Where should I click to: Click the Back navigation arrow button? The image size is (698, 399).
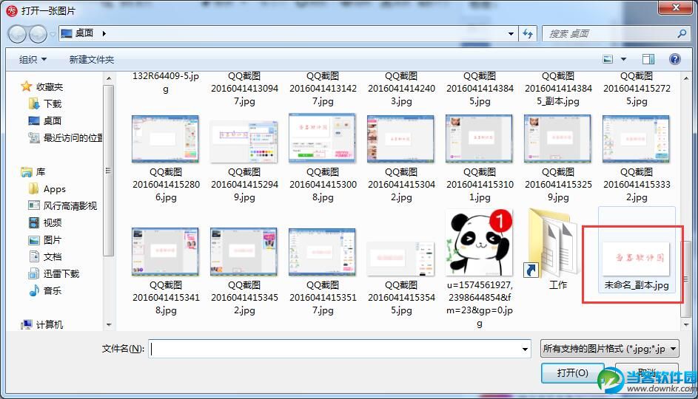pos(17,34)
